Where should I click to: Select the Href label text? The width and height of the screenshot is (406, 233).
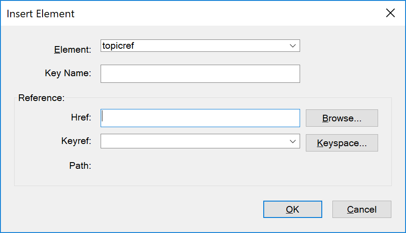(81, 117)
